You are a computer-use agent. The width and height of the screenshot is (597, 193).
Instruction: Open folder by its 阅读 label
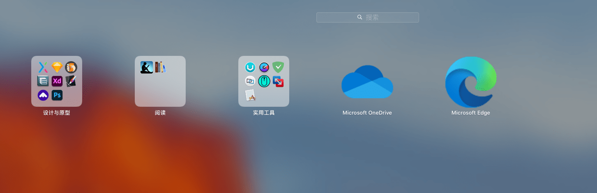160,113
